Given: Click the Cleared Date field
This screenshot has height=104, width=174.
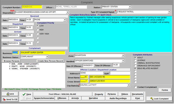Looking at the screenshot, I should coord(14,43).
